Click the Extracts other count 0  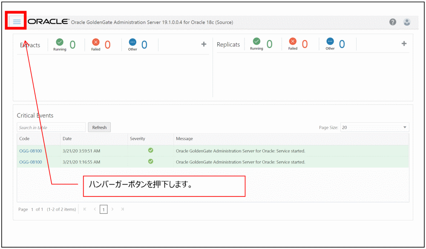pos(144,45)
